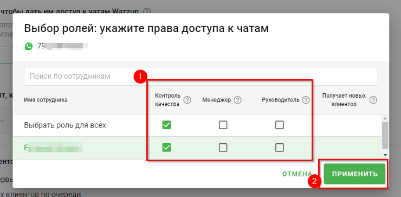Click the Менеджер column header text
Image resolution: width=401 pixels, height=197 pixels.
[x=217, y=100]
